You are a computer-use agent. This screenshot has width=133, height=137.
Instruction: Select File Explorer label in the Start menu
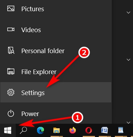point(39,72)
